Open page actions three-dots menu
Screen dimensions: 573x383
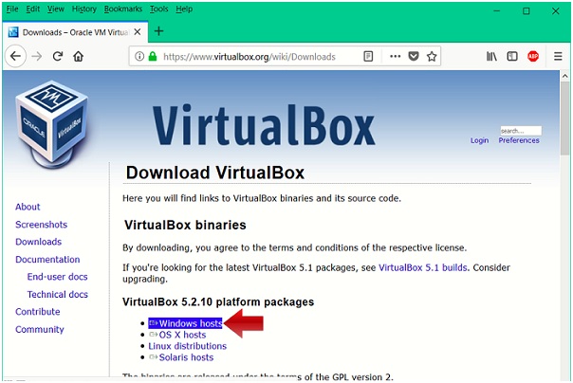(x=395, y=56)
